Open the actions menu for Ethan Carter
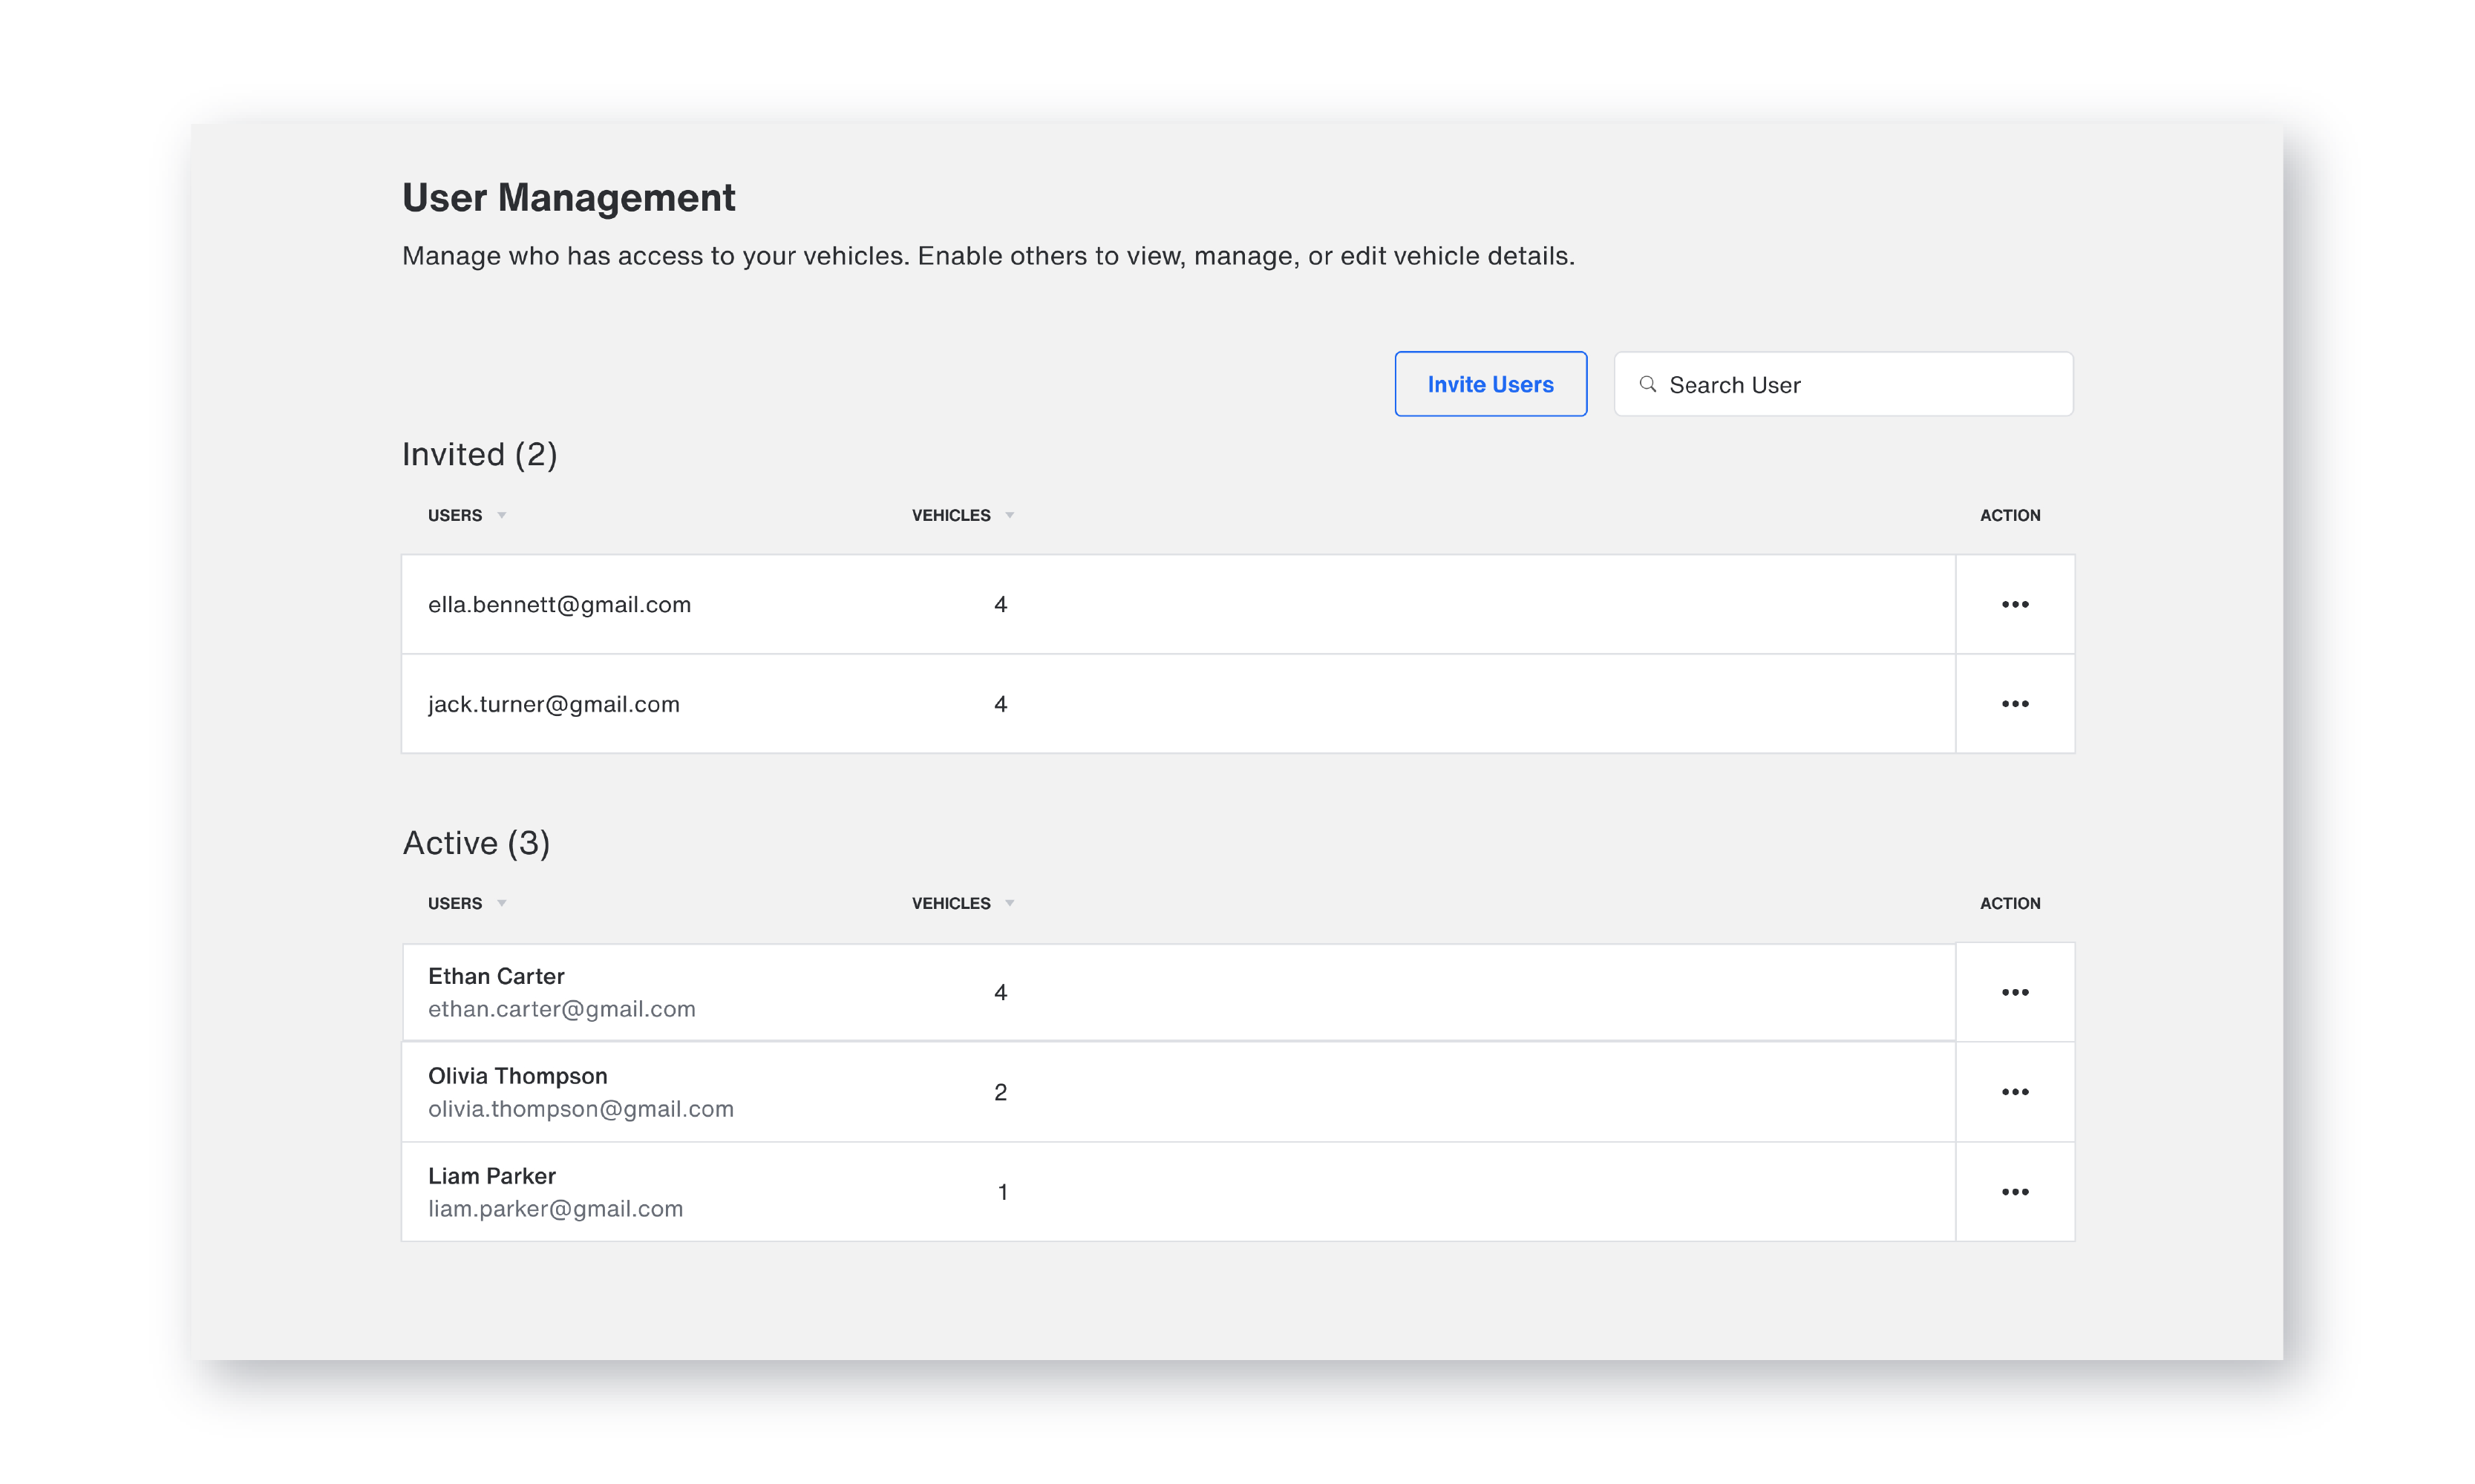The width and height of the screenshot is (2475, 1484). coord(2015,991)
